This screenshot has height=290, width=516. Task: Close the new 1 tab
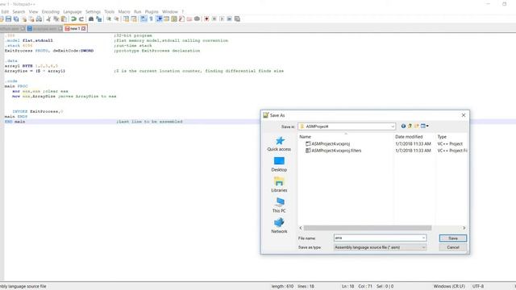point(84,29)
